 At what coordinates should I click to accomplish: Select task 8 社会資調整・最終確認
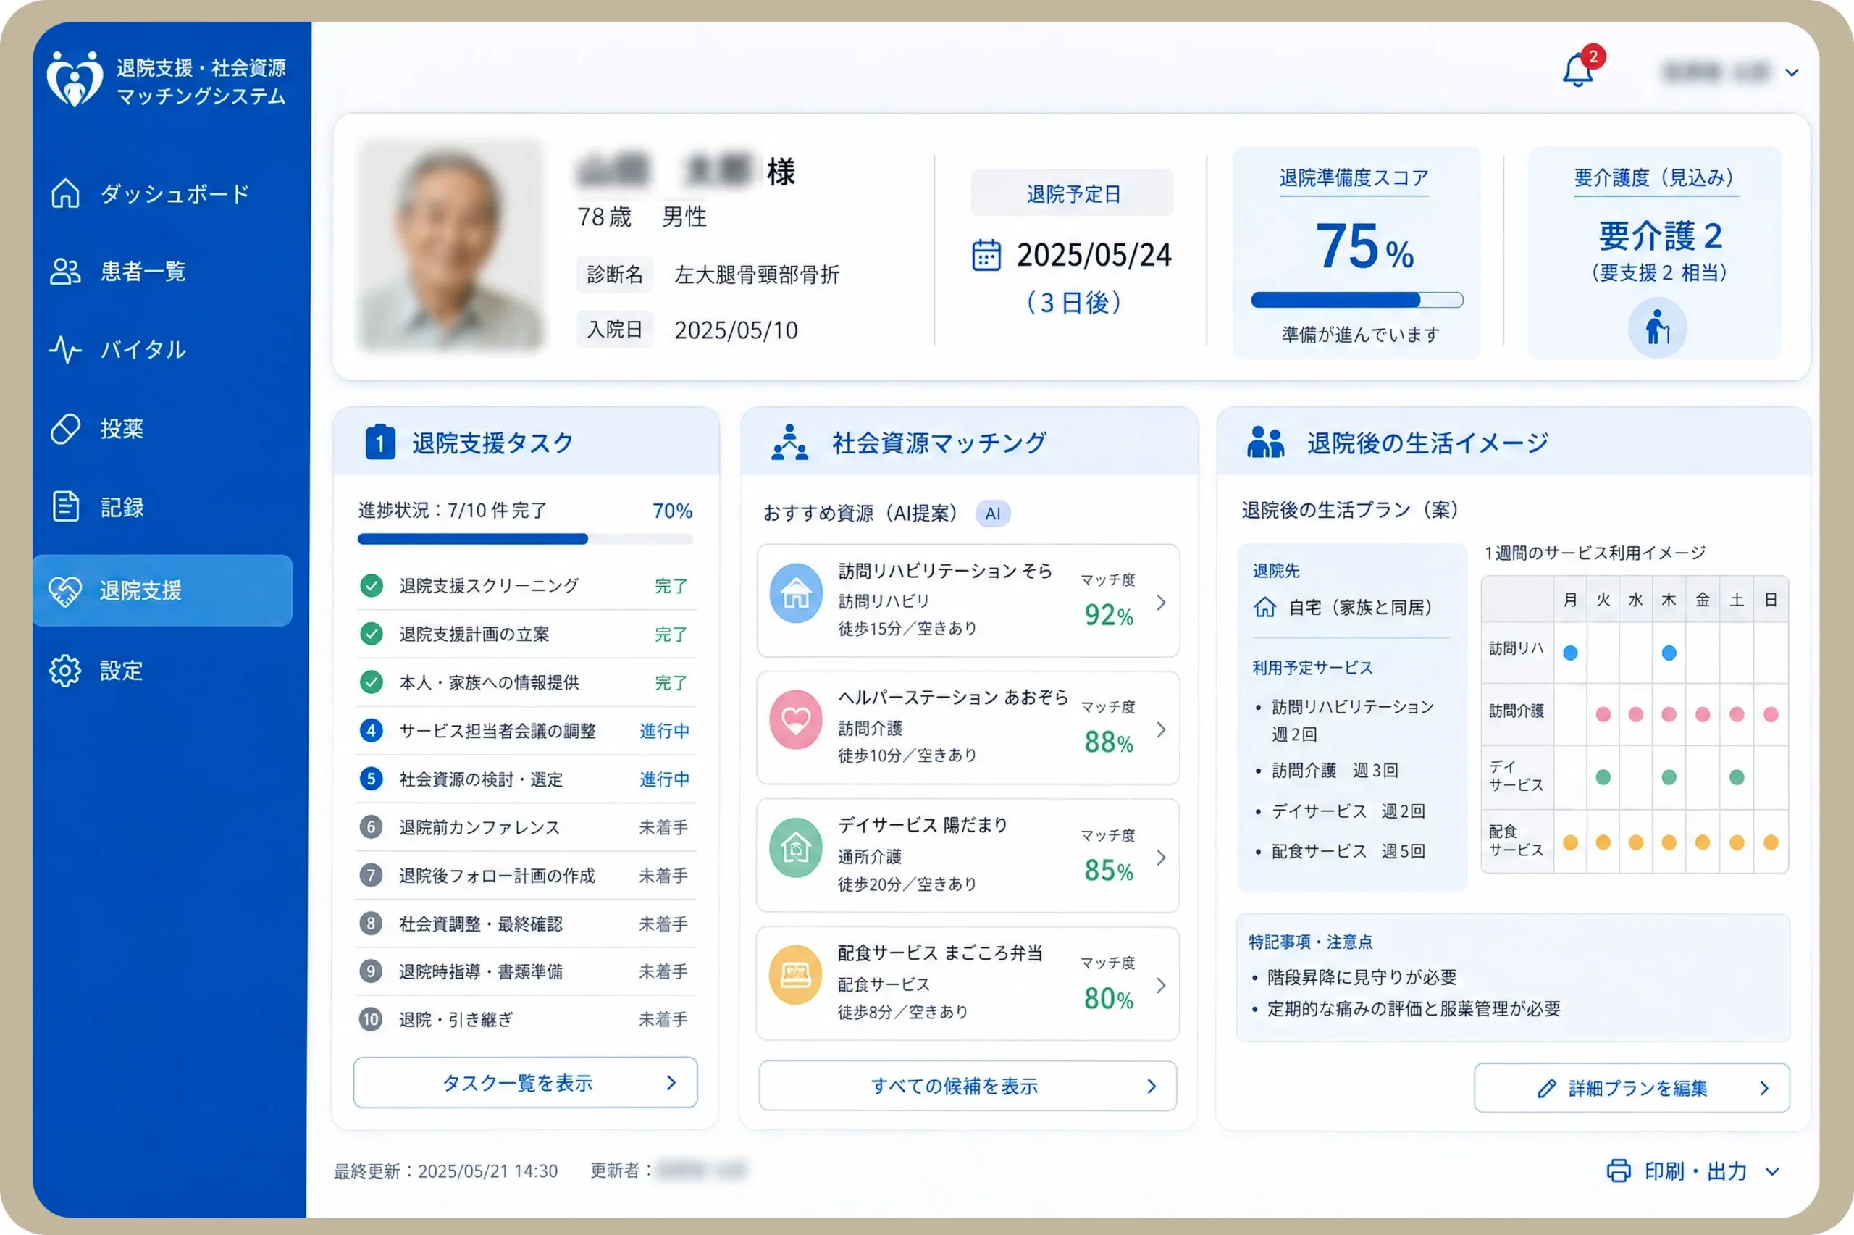525,923
